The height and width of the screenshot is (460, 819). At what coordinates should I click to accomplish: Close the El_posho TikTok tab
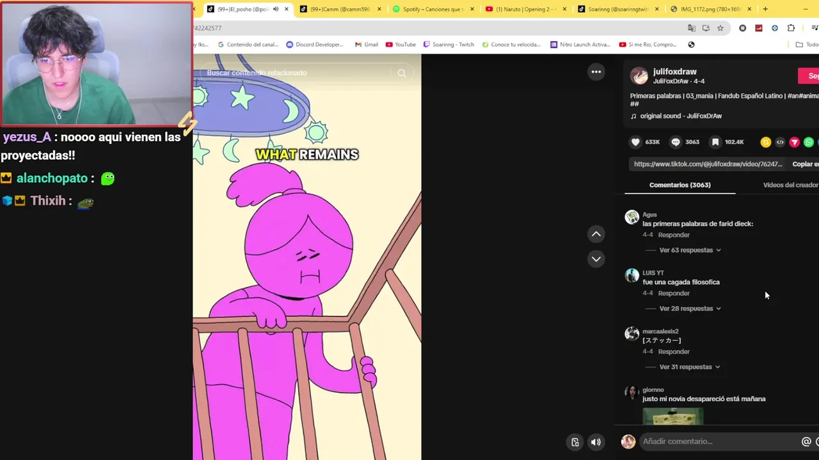287,9
